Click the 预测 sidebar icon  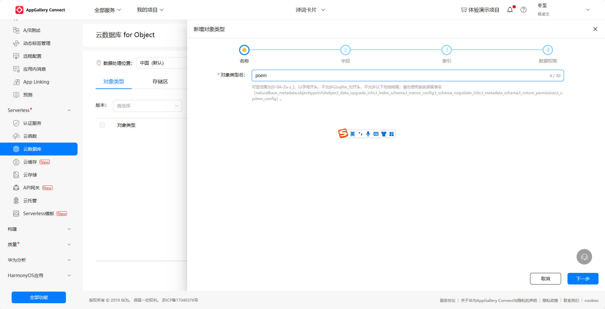coord(16,95)
